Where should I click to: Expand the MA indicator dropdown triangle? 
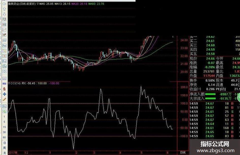tap(38, 4)
